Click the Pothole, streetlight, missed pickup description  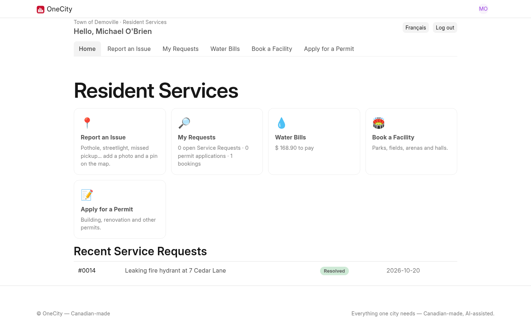[x=119, y=156]
